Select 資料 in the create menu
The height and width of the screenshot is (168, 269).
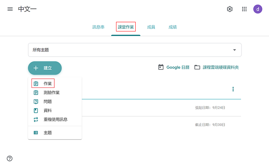click(x=55, y=110)
